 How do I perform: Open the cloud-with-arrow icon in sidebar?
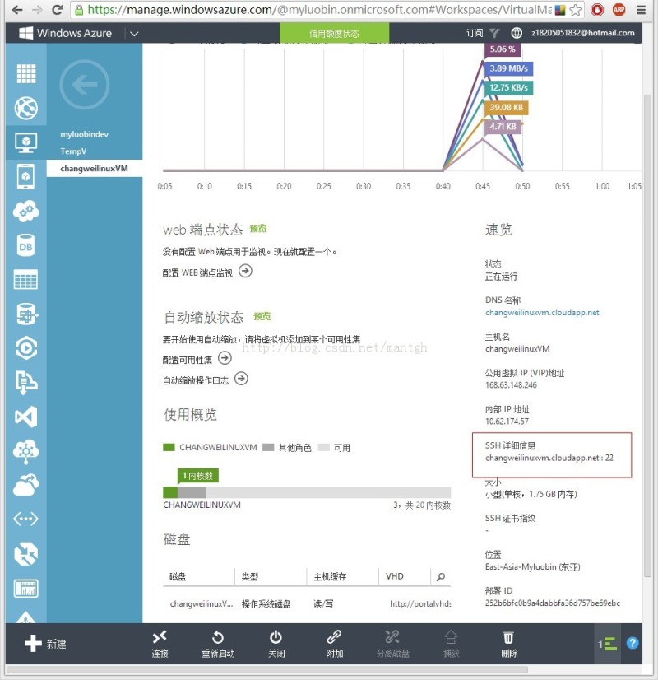(26, 484)
